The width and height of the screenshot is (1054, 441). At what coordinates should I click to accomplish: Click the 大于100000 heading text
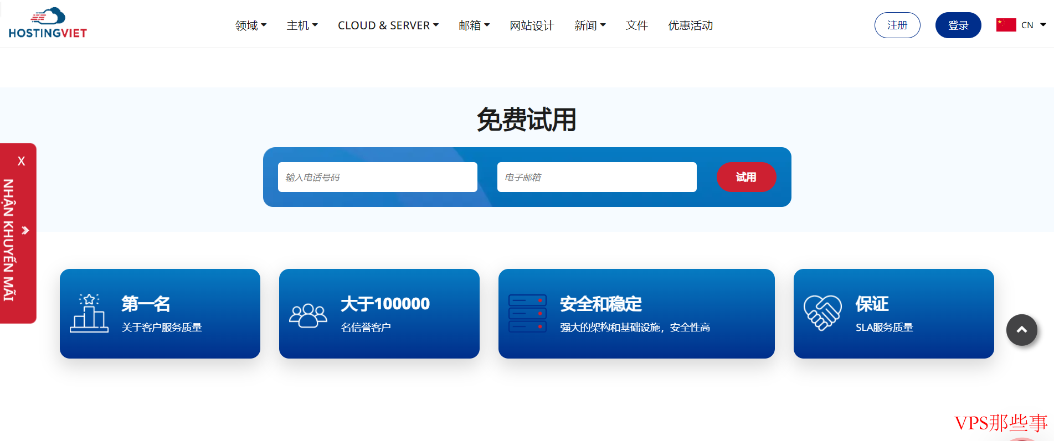coord(385,304)
